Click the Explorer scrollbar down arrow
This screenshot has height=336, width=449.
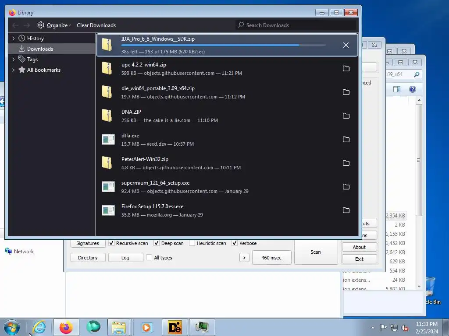click(419, 286)
